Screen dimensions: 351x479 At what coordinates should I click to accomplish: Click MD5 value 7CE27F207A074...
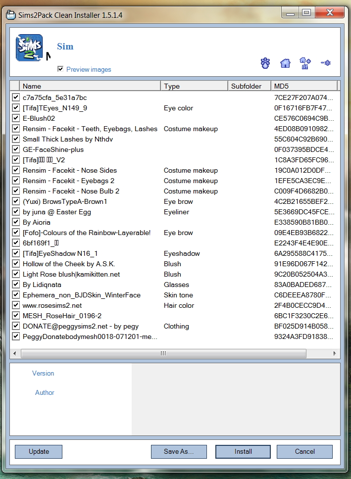303,97
